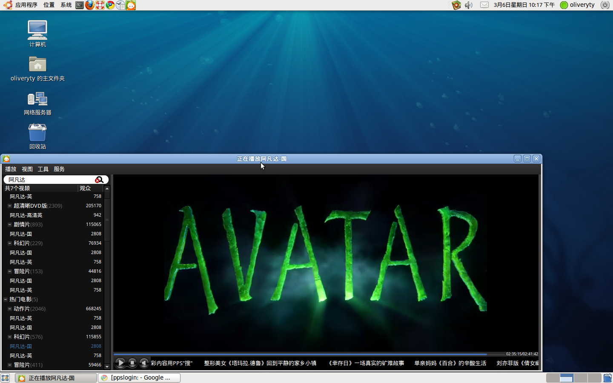Image resolution: width=613 pixels, height=383 pixels.
Task: Open the 播放 menu
Action: (x=11, y=169)
